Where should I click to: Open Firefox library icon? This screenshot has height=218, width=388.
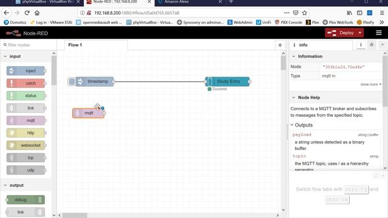click(x=349, y=13)
